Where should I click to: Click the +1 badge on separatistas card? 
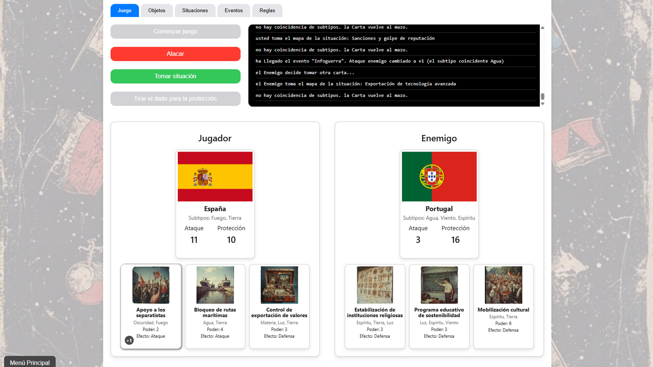click(x=129, y=340)
